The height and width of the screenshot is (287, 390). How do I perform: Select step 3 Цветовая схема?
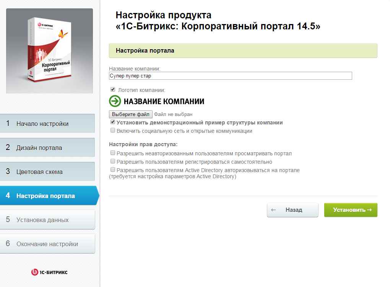pos(47,172)
